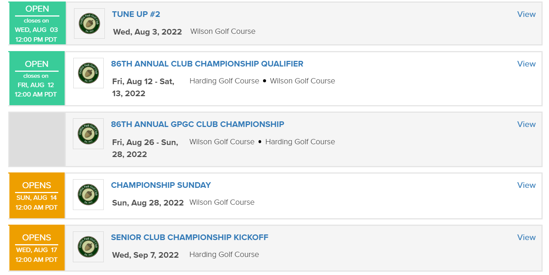The image size is (549, 275).
Task: Open 86TH ANNUAL CLUB CHAMPIONSHIP QUALIFIER link
Action: (207, 64)
